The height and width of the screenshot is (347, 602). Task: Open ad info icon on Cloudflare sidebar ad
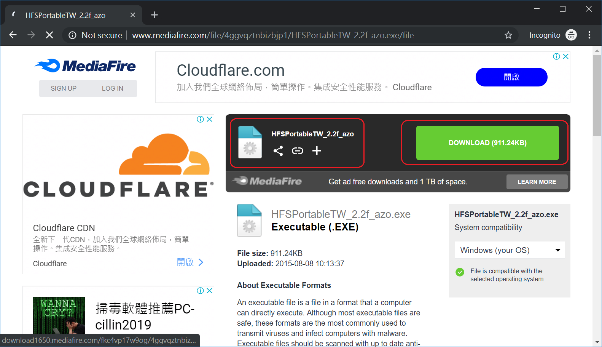[x=200, y=119]
